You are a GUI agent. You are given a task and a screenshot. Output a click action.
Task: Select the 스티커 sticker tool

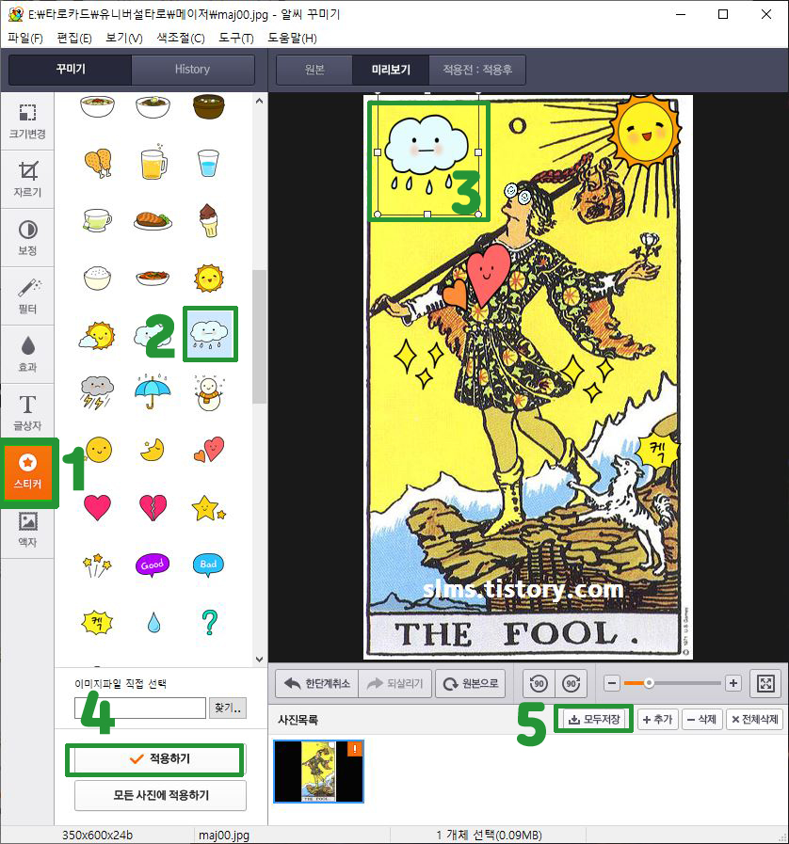27,472
